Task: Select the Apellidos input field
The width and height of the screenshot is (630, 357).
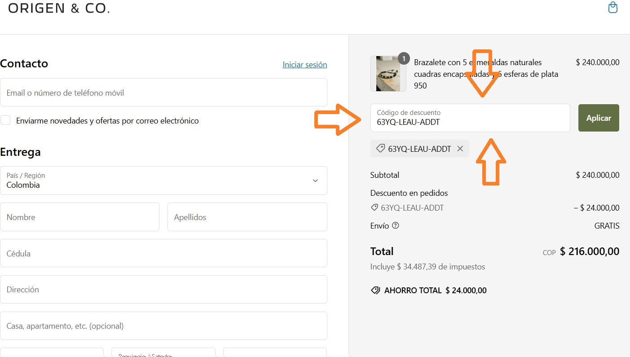Action: [x=247, y=217]
